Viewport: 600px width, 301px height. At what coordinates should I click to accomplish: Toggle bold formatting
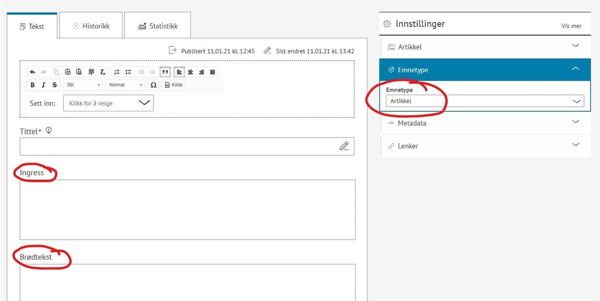[x=32, y=85]
